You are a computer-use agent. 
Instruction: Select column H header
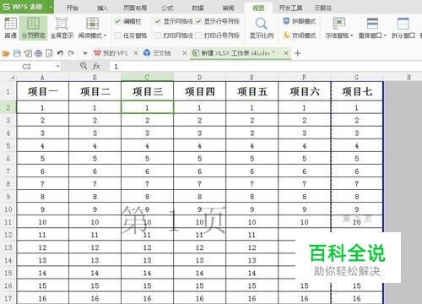click(x=408, y=77)
